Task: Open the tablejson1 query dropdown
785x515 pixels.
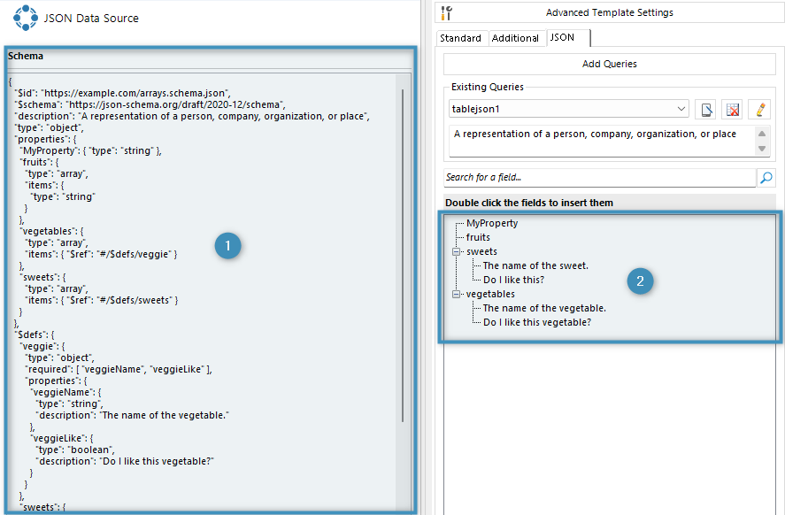Action: click(681, 109)
